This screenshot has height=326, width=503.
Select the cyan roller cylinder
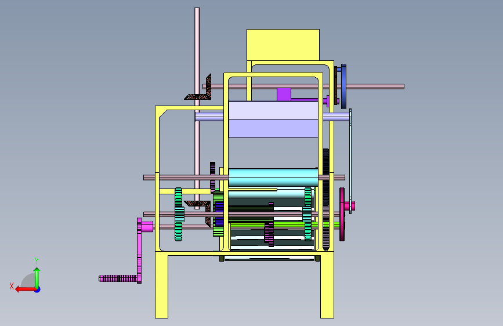[x=273, y=178]
